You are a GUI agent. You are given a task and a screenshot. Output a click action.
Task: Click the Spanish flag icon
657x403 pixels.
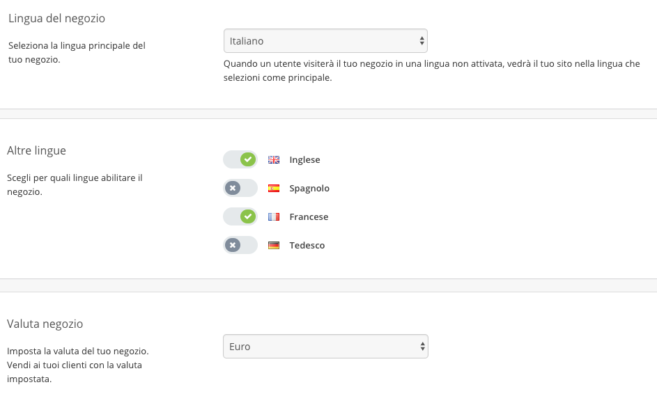point(274,188)
